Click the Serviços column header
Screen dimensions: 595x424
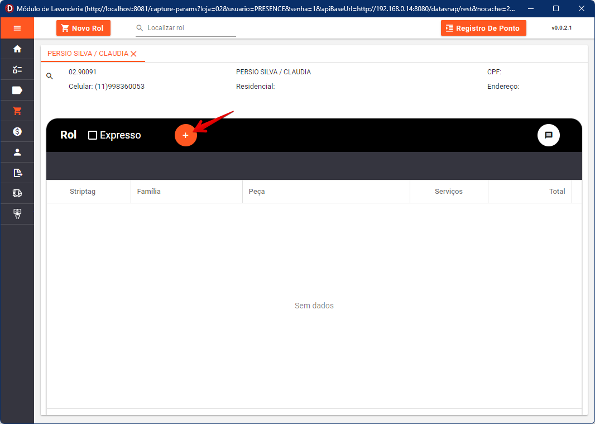449,192
